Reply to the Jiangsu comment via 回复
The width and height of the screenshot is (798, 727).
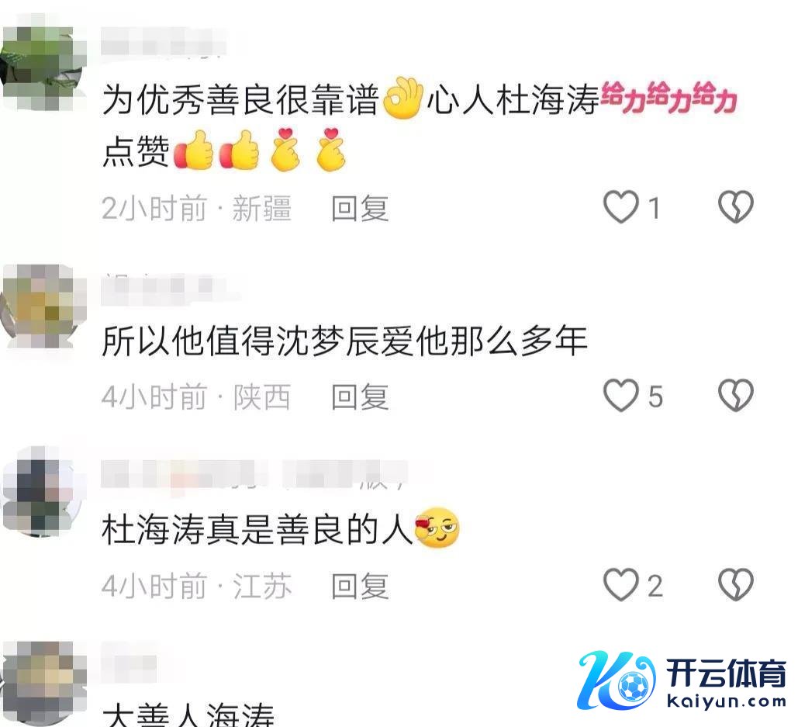coord(360,586)
